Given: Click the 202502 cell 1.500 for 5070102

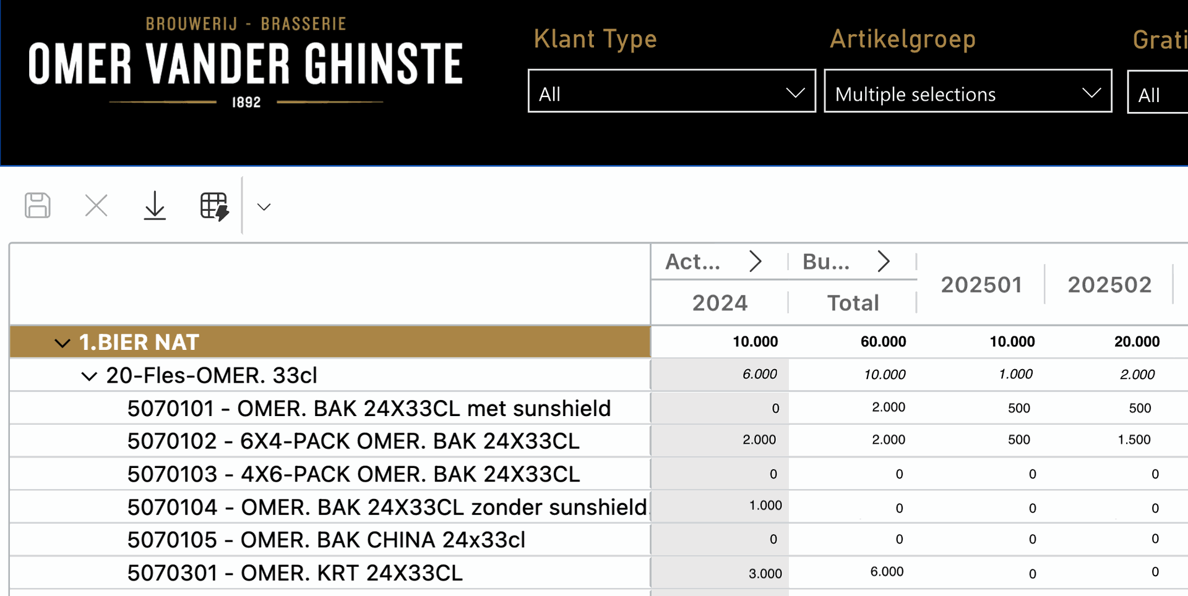Looking at the screenshot, I should (x=1134, y=440).
